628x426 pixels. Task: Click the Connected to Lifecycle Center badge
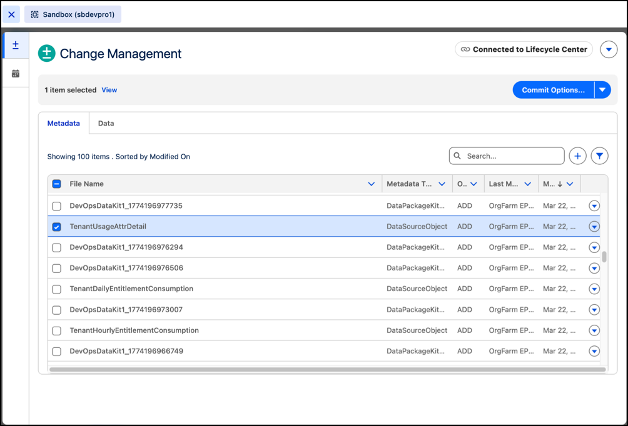pyautogui.click(x=524, y=49)
